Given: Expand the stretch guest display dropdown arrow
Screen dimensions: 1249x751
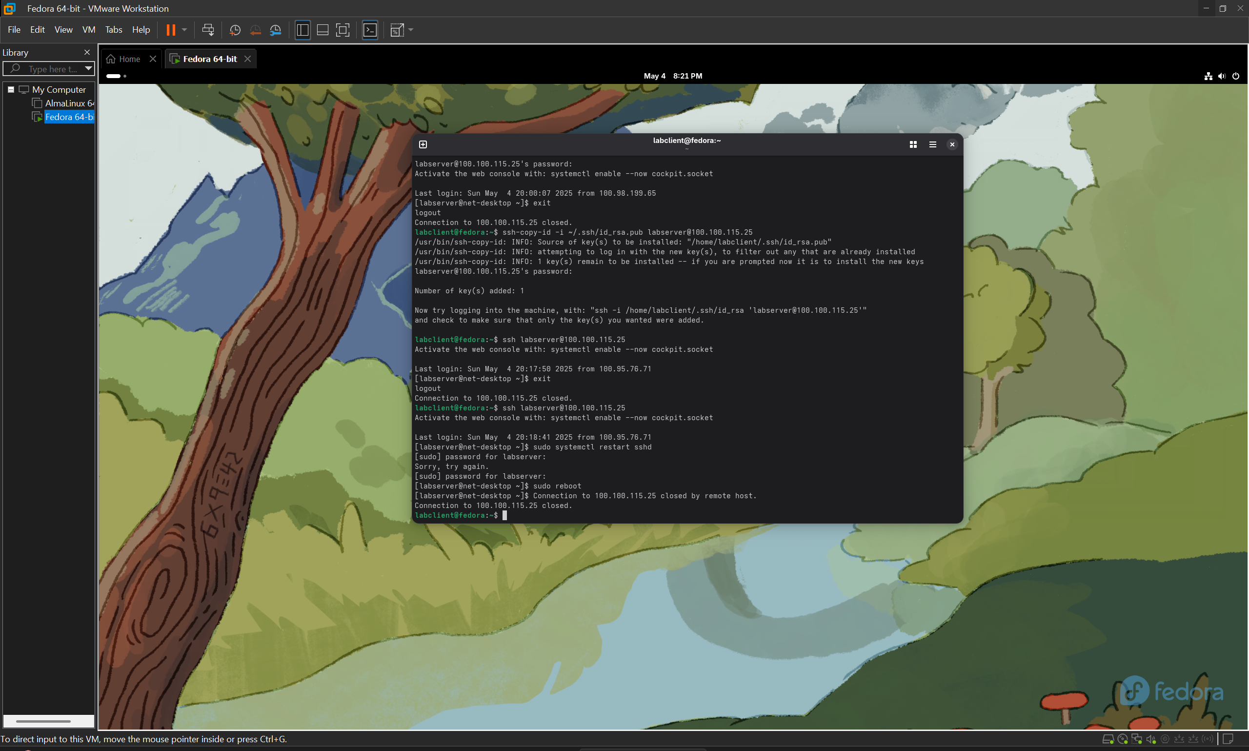Looking at the screenshot, I should 411,30.
